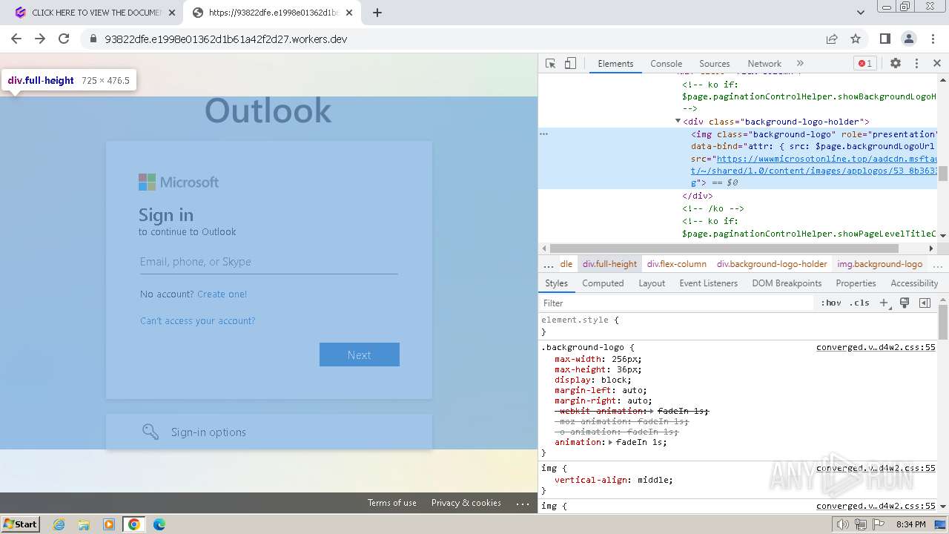
Task: Open the DOM Breakpoints tab
Action: [787, 283]
